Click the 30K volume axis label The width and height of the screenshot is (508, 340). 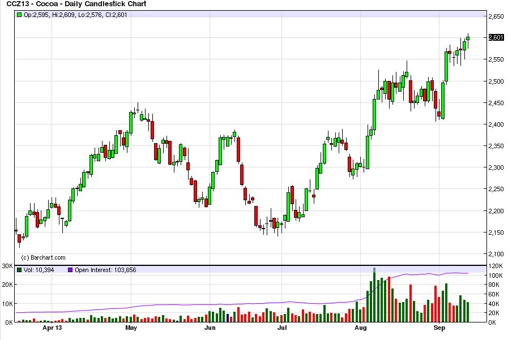(x=7, y=266)
